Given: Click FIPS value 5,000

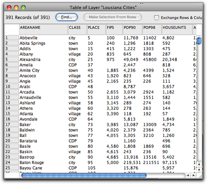Looking at the screenshot, I should click(113, 163).
